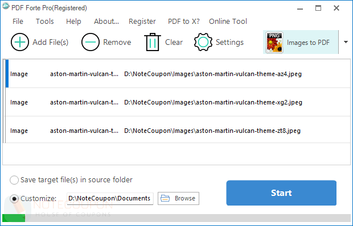353x226 pixels.
Task: Click Image type cell in zt8 row
Action: [x=19, y=131]
